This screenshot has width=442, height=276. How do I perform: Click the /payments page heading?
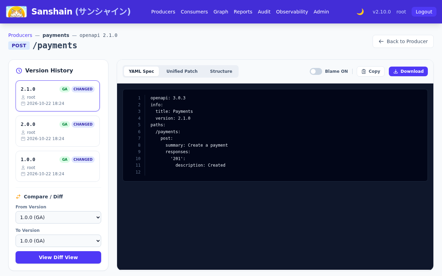pyautogui.click(x=55, y=46)
